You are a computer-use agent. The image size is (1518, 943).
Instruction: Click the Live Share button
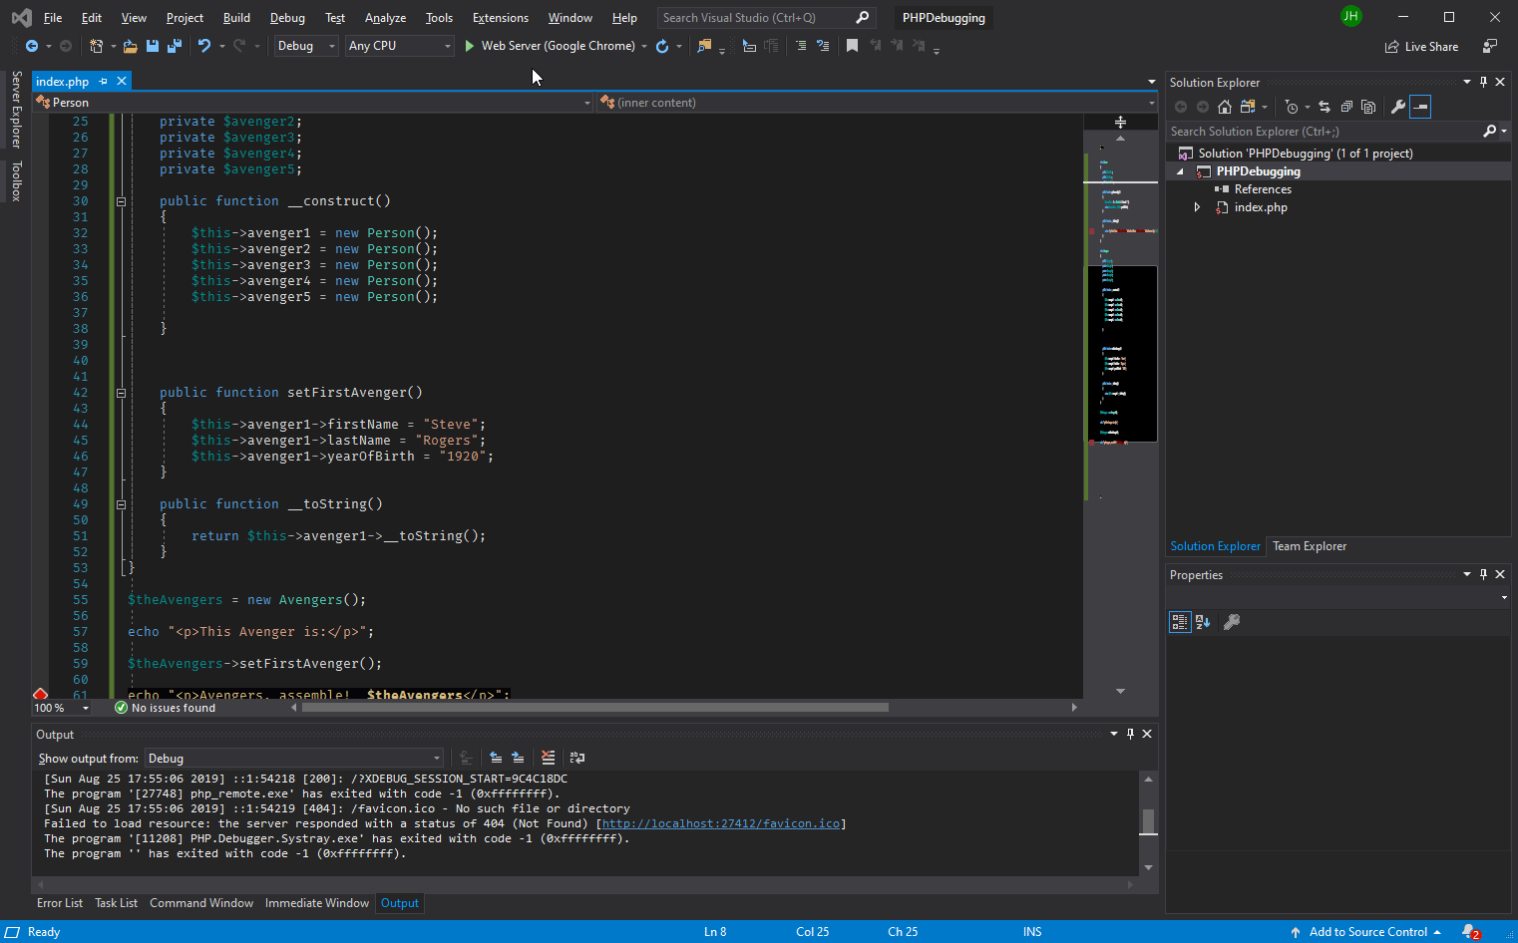(1421, 47)
